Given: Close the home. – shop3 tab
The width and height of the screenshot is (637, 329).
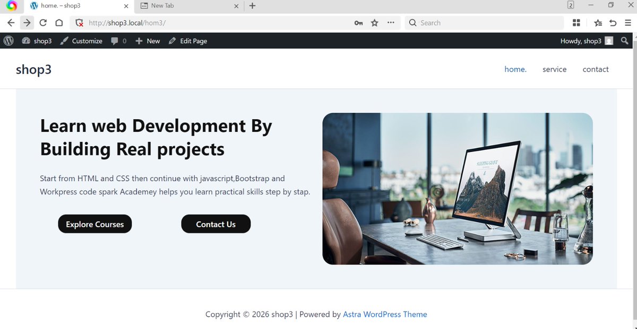Looking at the screenshot, I should (126, 6).
